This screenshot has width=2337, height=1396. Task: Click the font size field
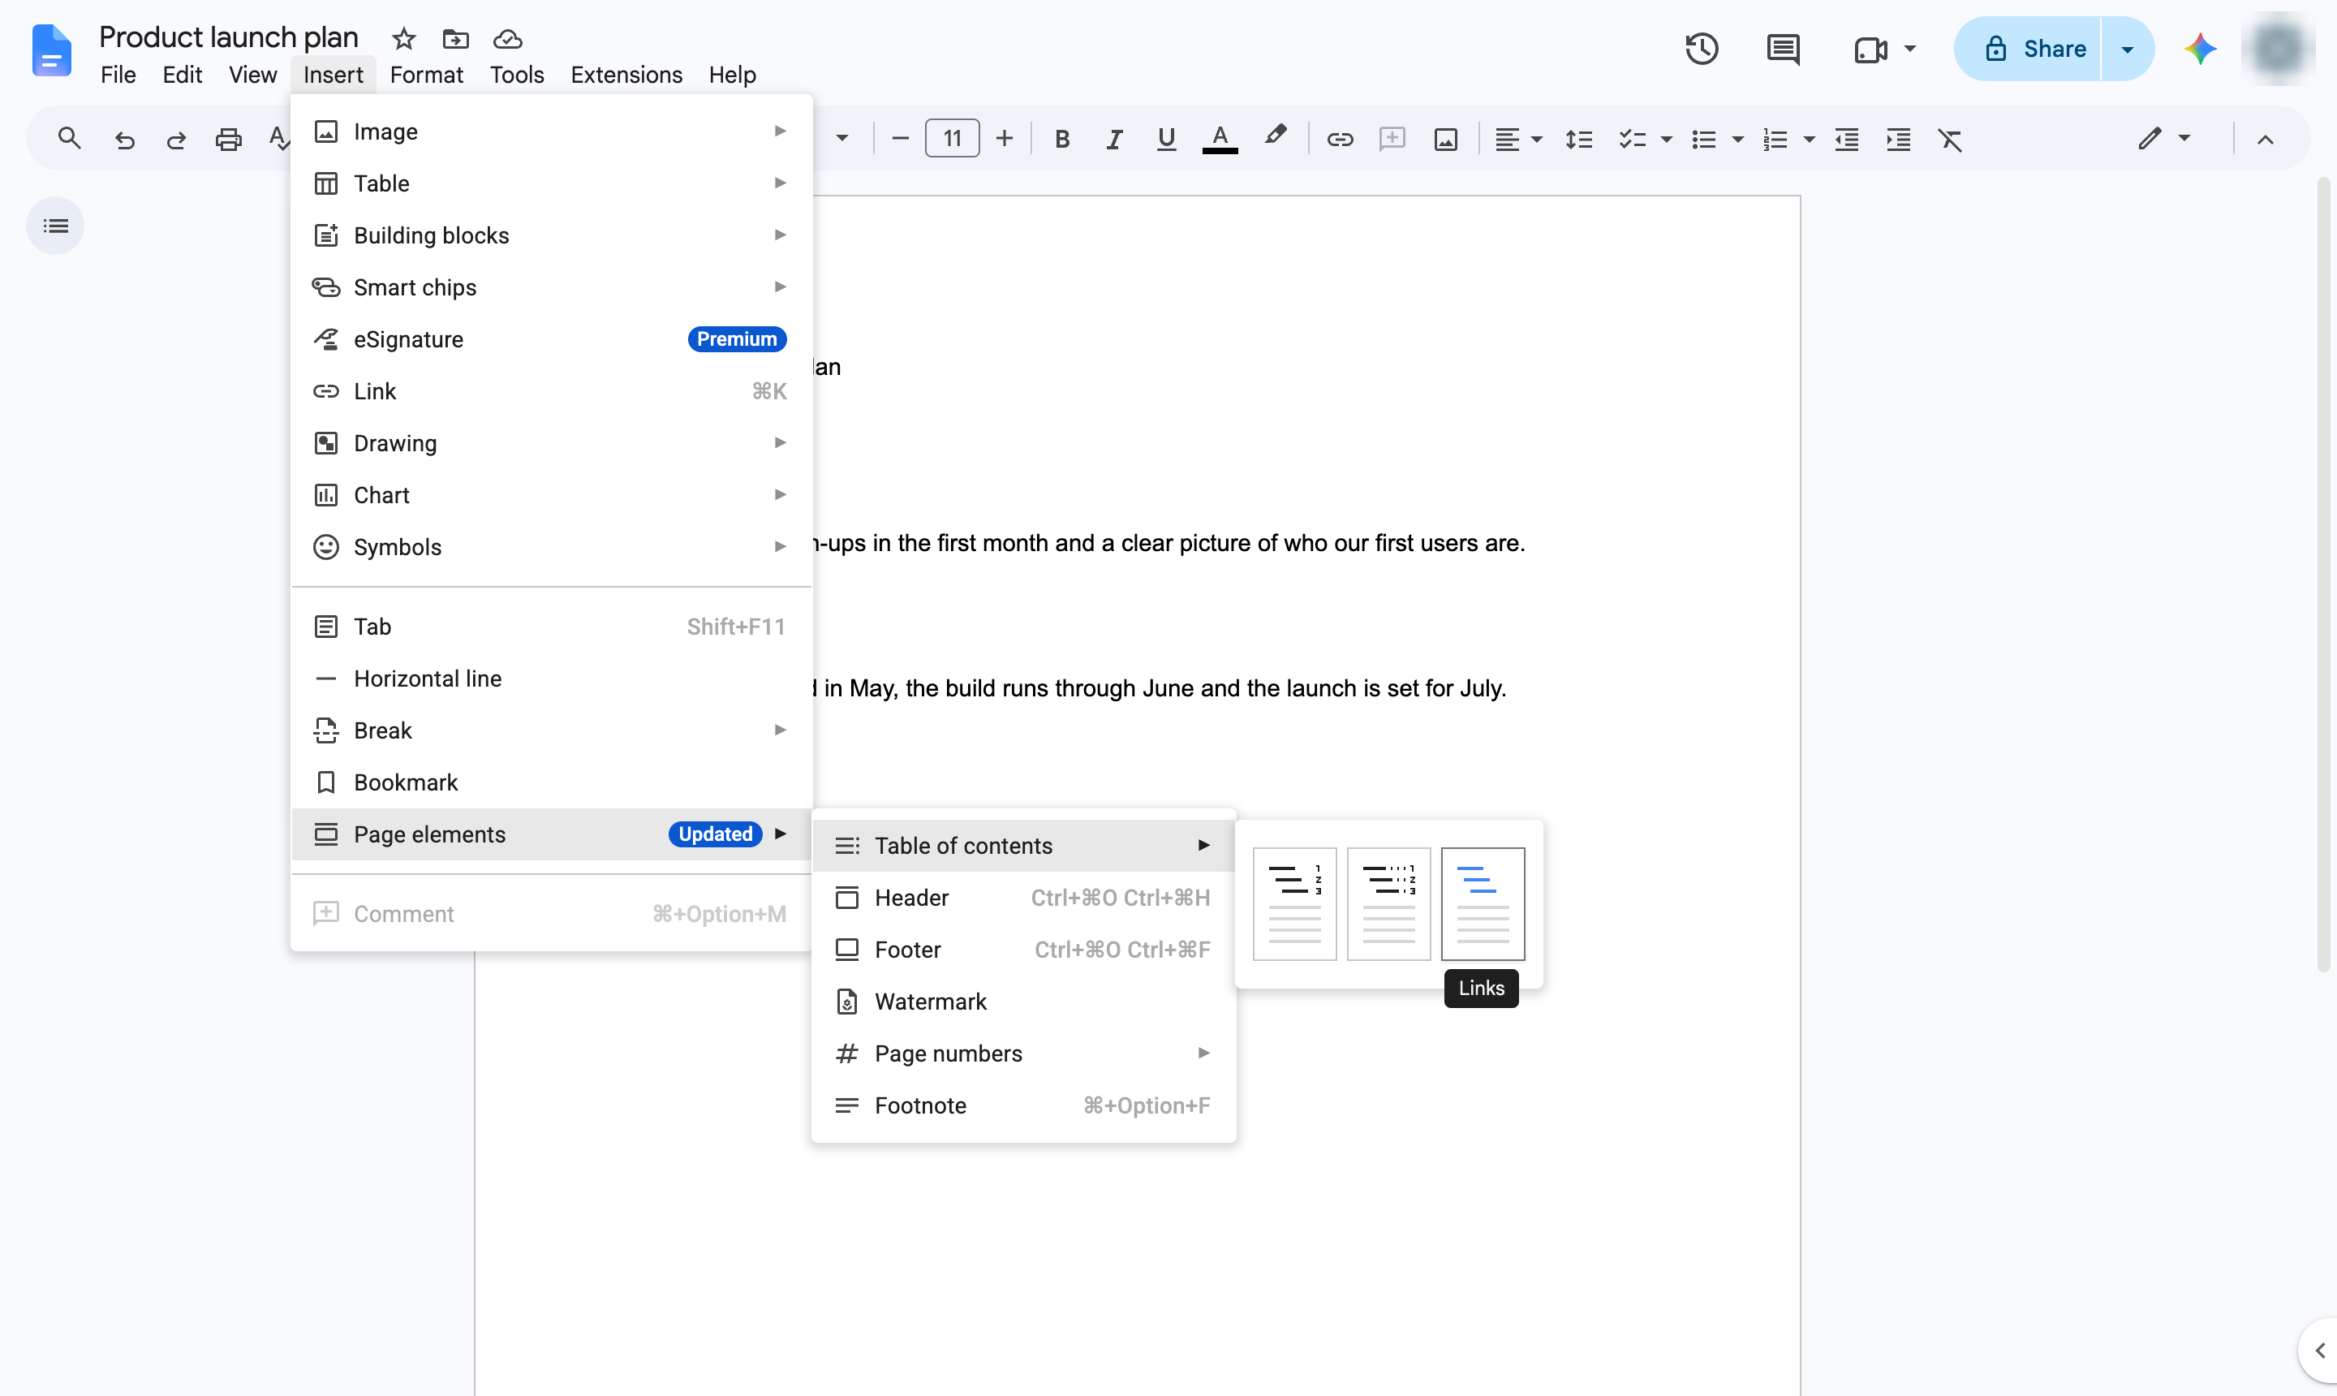coord(952,140)
